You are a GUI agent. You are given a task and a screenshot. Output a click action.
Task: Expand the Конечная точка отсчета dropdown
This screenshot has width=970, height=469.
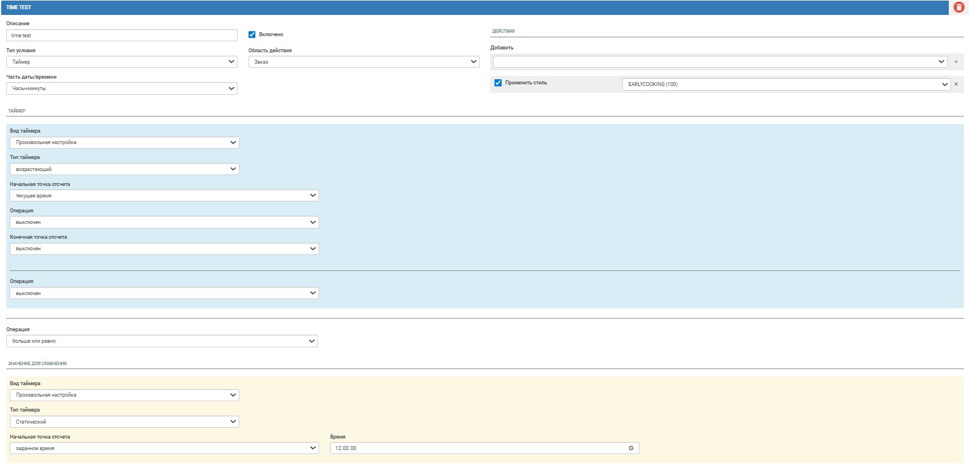coord(164,249)
